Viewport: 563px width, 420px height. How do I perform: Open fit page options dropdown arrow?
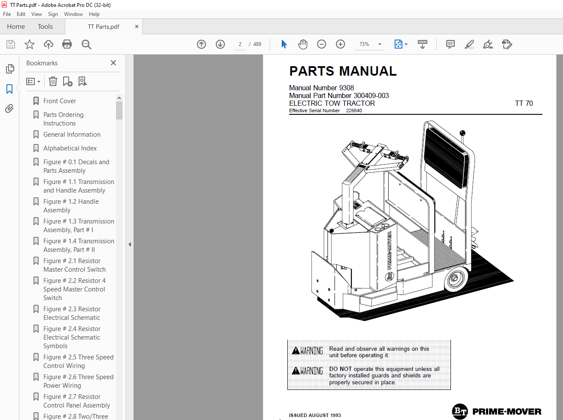(x=406, y=44)
